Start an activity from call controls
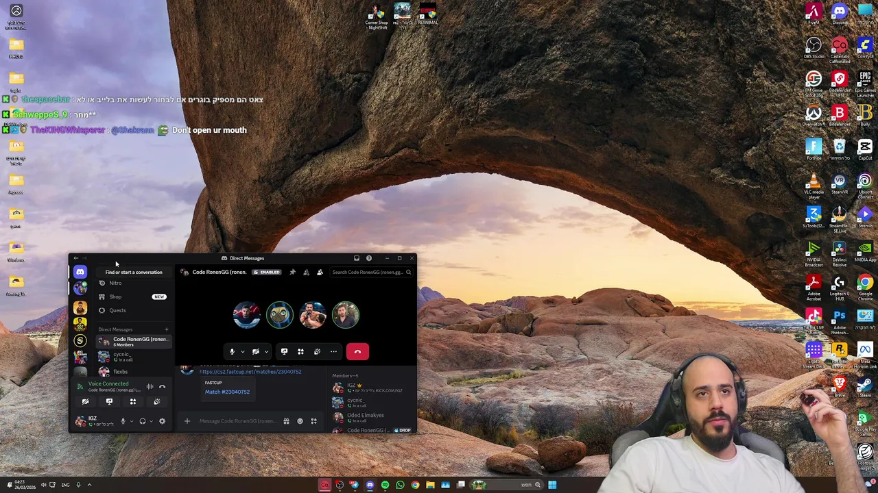 pos(300,351)
